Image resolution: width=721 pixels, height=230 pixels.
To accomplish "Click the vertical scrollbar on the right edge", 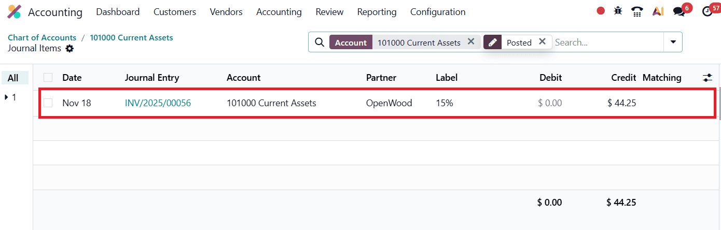I will point(719,104).
